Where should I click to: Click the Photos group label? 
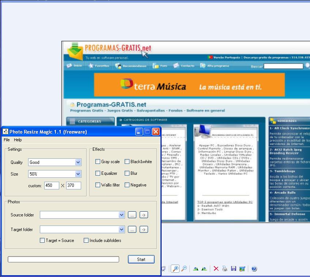14,202
